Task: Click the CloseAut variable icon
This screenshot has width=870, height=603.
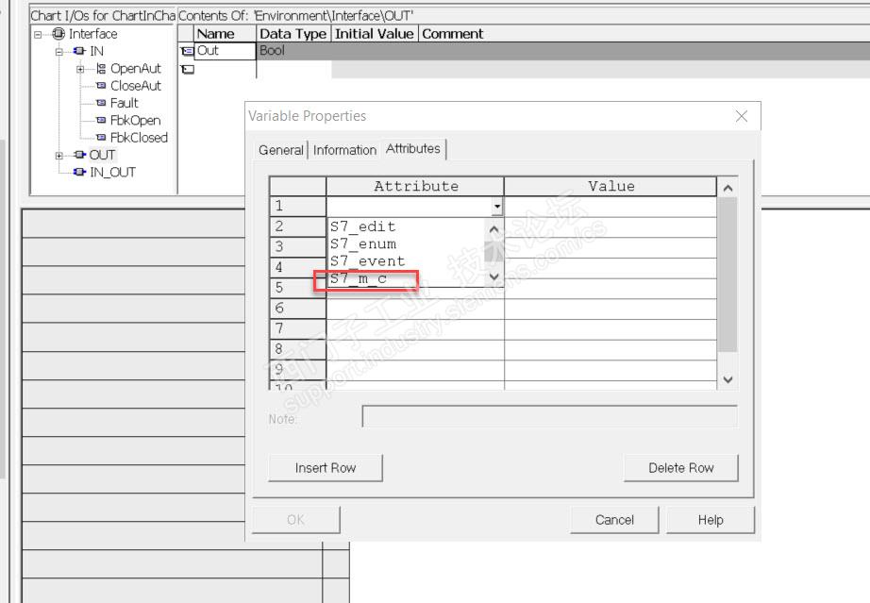Action: 100,86
